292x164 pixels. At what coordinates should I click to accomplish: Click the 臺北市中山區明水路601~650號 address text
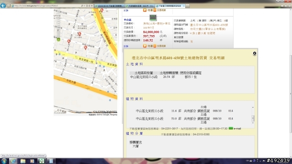pos(209,25)
